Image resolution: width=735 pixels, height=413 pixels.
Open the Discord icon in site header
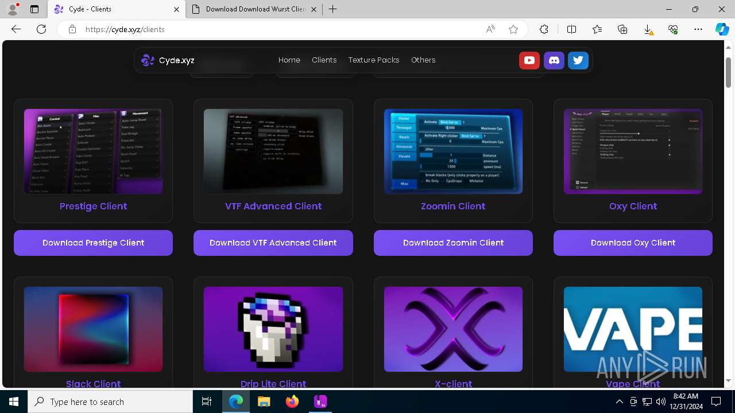pos(554,60)
